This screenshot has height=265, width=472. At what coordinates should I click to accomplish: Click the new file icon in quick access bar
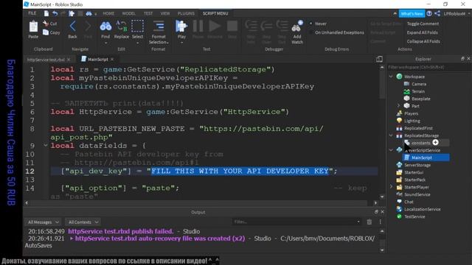[46, 13]
